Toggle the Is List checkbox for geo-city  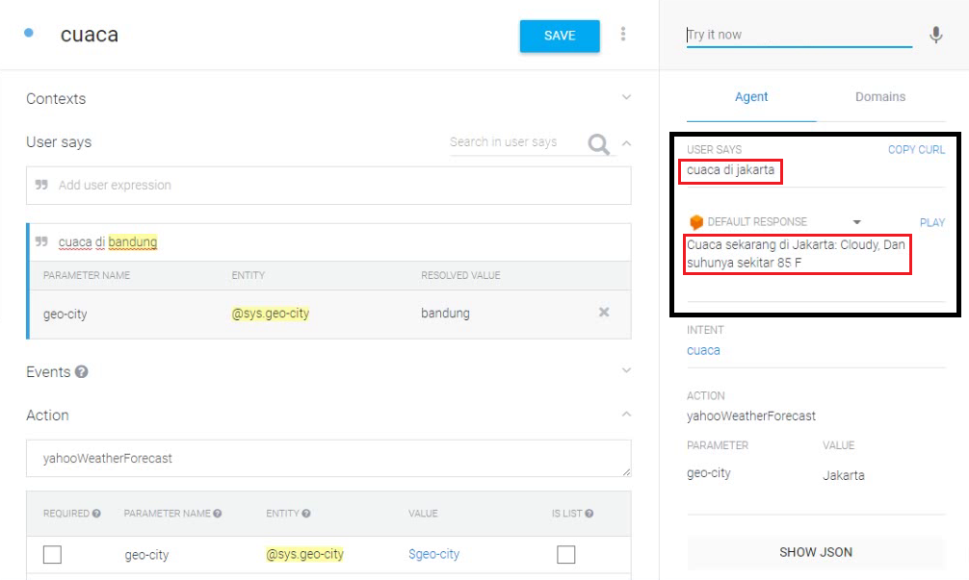click(566, 554)
